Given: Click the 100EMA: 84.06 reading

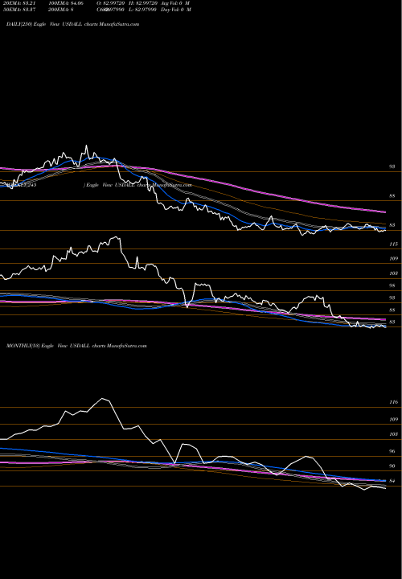Looking at the screenshot, I should 67,3.
